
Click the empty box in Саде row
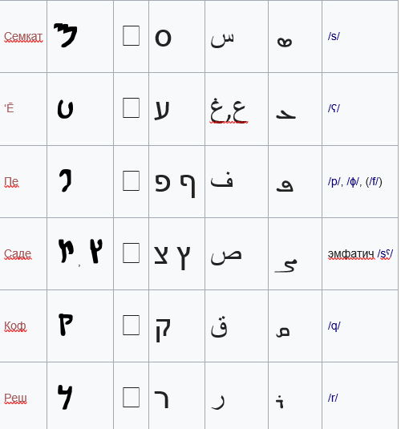pos(131,253)
